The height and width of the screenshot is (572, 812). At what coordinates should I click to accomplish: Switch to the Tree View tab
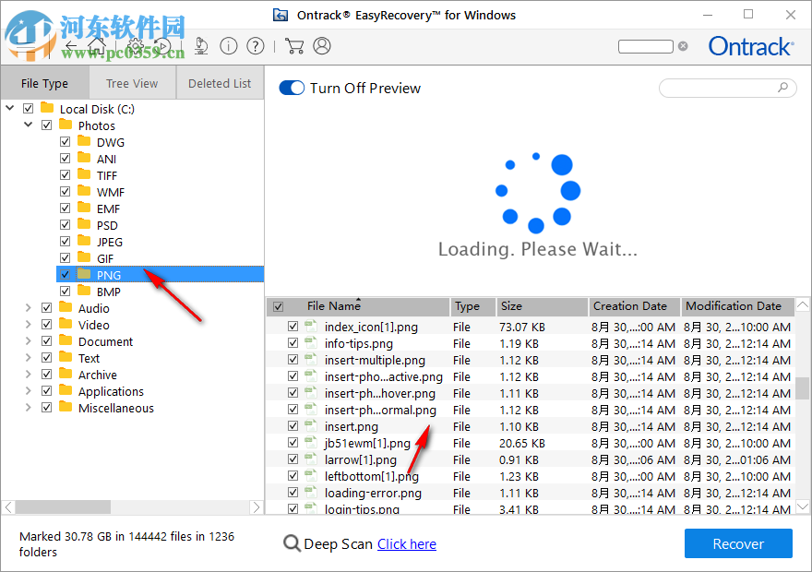click(132, 83)
